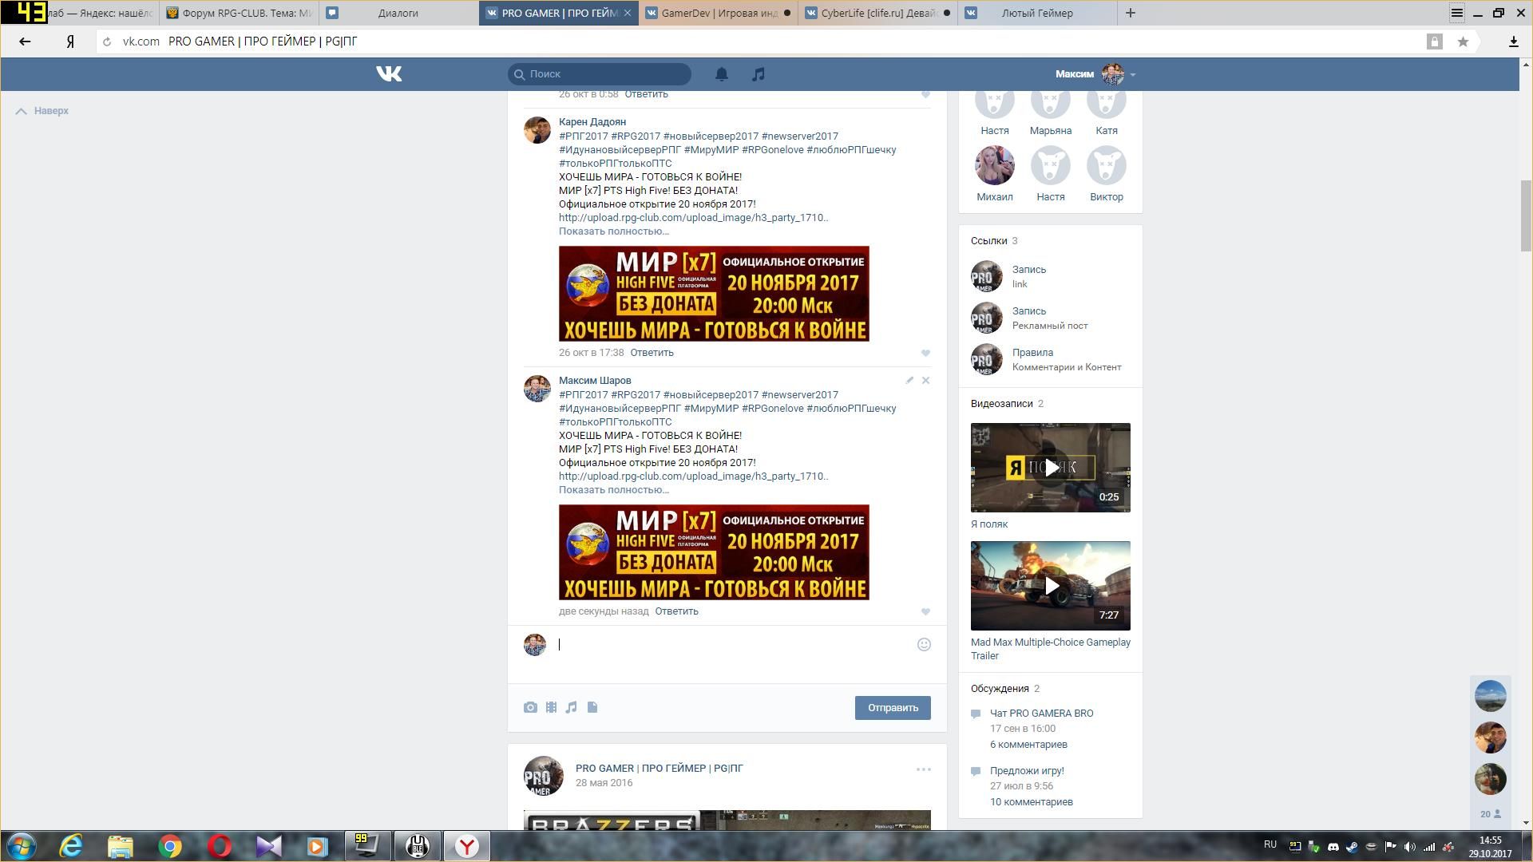1533x862 pixels.
Task: Expand Карен Дадоян's comment with Показать полностью
Action: [x=613, y=231]
